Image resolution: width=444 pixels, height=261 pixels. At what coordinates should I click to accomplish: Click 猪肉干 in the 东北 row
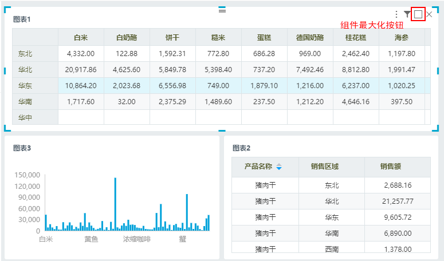(x=265, y=185)
